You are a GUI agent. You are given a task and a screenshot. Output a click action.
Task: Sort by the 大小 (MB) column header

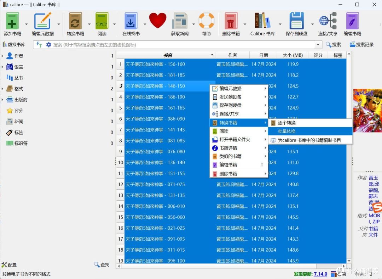point(293,55)
